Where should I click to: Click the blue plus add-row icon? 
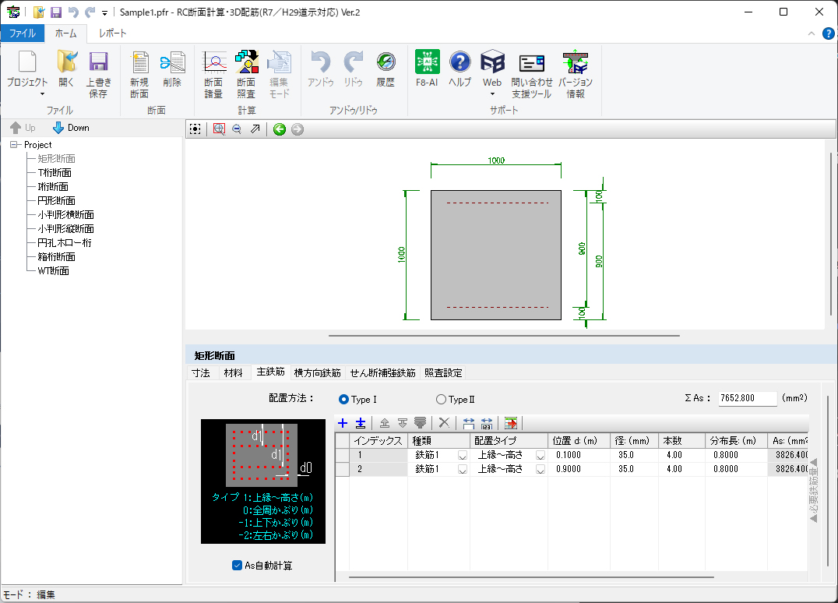(343, 423)
